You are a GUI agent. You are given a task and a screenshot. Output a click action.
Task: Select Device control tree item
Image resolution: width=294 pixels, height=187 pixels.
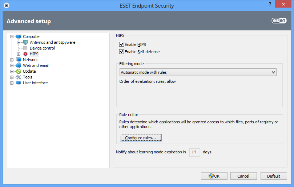click(x=42, y=48)
